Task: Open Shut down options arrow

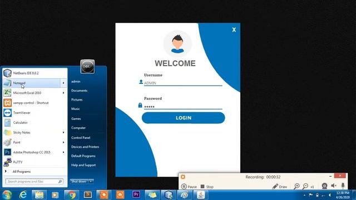Action: click(x=91, y=182)
